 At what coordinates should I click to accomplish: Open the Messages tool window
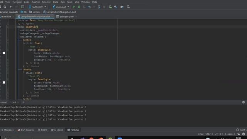pyautogui.click(x=7, y=130)
